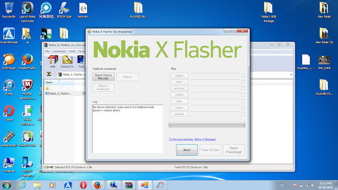Go up one level in WinRAR
Viewport: 338px width, 190px height.
point(49,74)
